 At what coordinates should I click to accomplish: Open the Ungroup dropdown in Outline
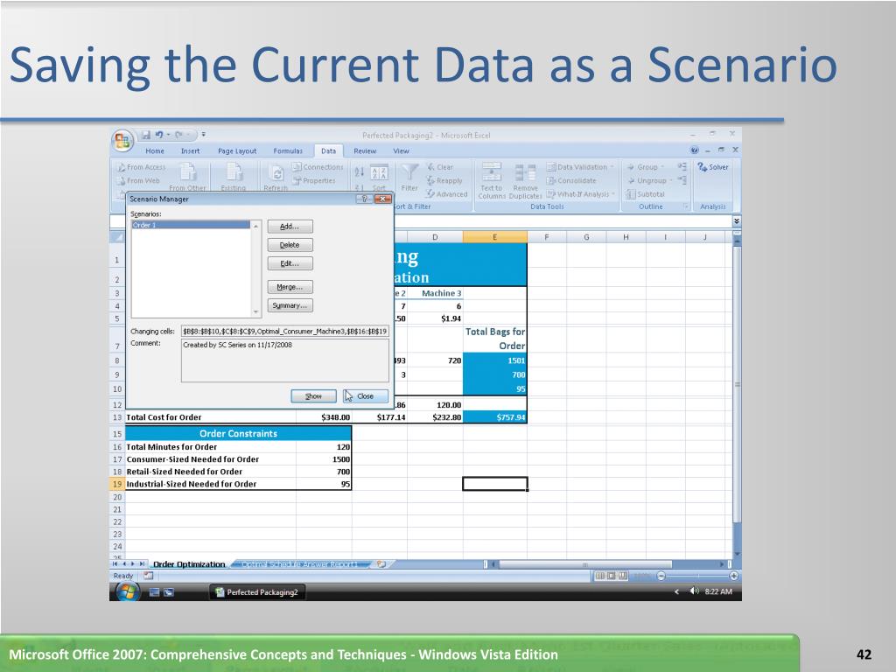tap(650, 180)
